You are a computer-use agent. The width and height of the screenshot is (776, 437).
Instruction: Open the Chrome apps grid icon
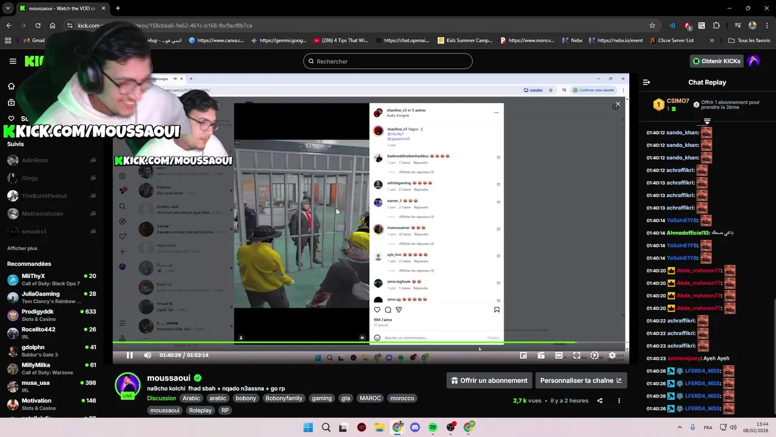(x=8, y=41)
